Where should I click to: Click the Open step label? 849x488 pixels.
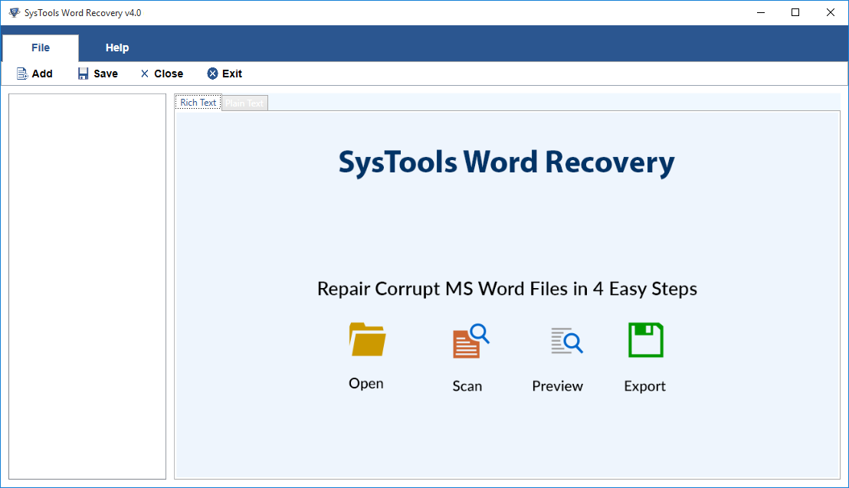(x=366, y=384)
